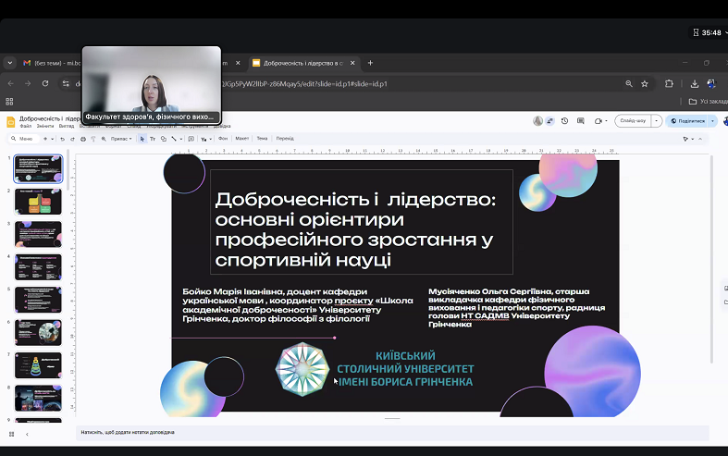This screenshot has height=456, width=728.
Task: Click the Zoom magnifier tool in toolbar
Action: tap(104, 139)
